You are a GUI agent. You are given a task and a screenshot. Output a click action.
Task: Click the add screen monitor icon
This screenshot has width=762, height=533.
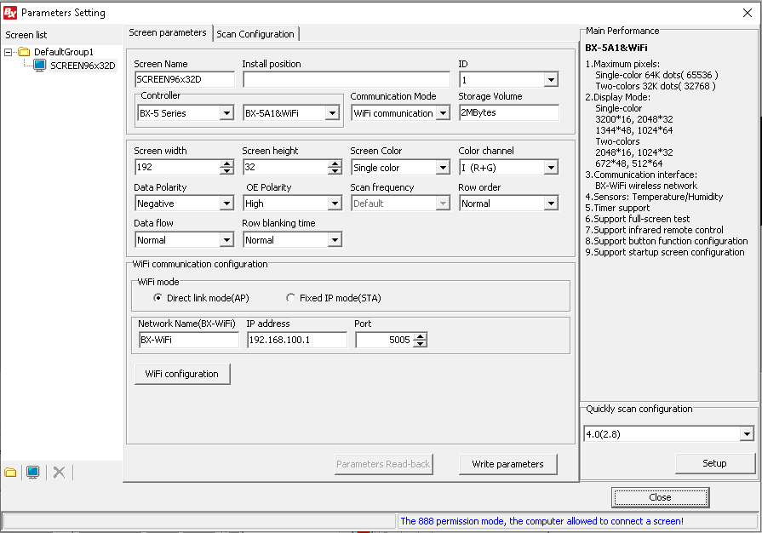pos(33,473)
